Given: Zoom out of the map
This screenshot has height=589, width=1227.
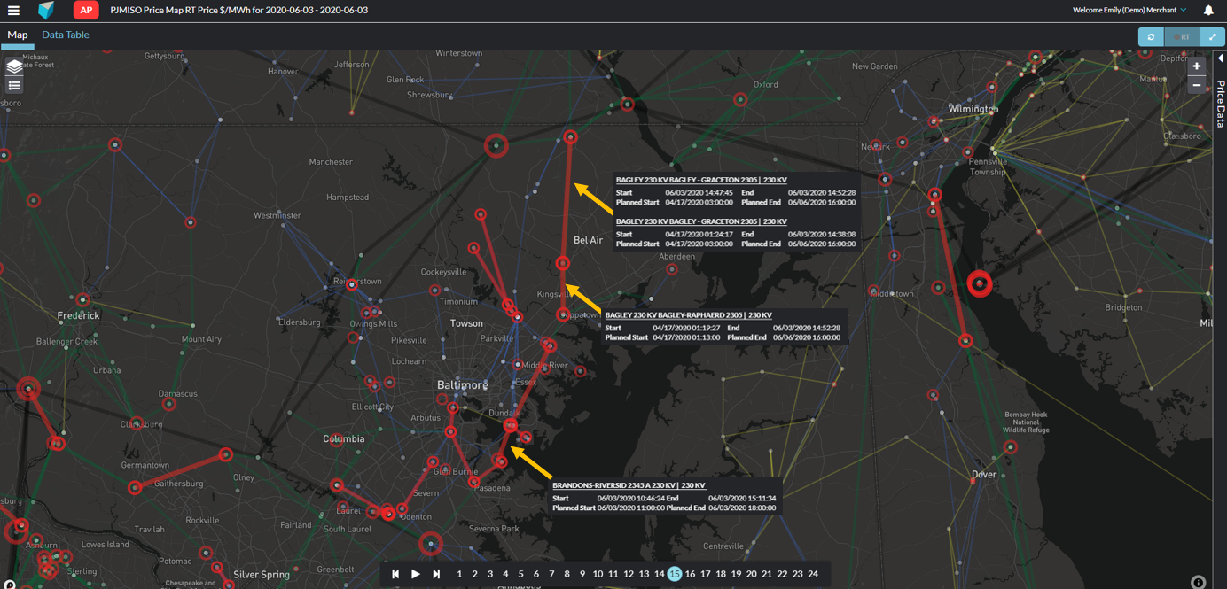Looking at the screenshot, I should (x=1196, y=86).
